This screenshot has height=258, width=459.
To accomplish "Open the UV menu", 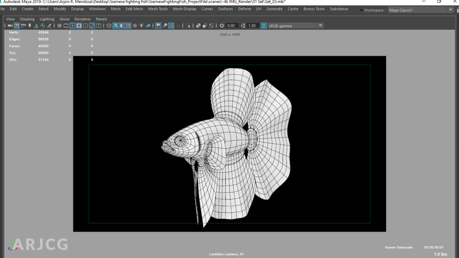I will tap(259, 9).
